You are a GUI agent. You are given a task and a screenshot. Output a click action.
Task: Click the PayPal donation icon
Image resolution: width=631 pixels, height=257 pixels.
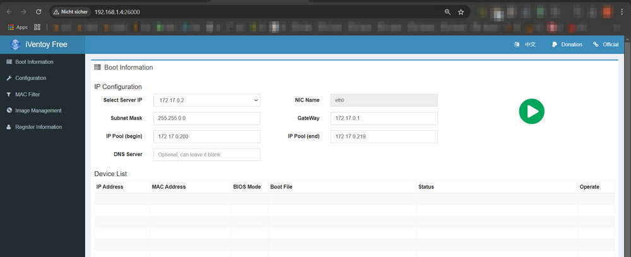pos(554,45)
